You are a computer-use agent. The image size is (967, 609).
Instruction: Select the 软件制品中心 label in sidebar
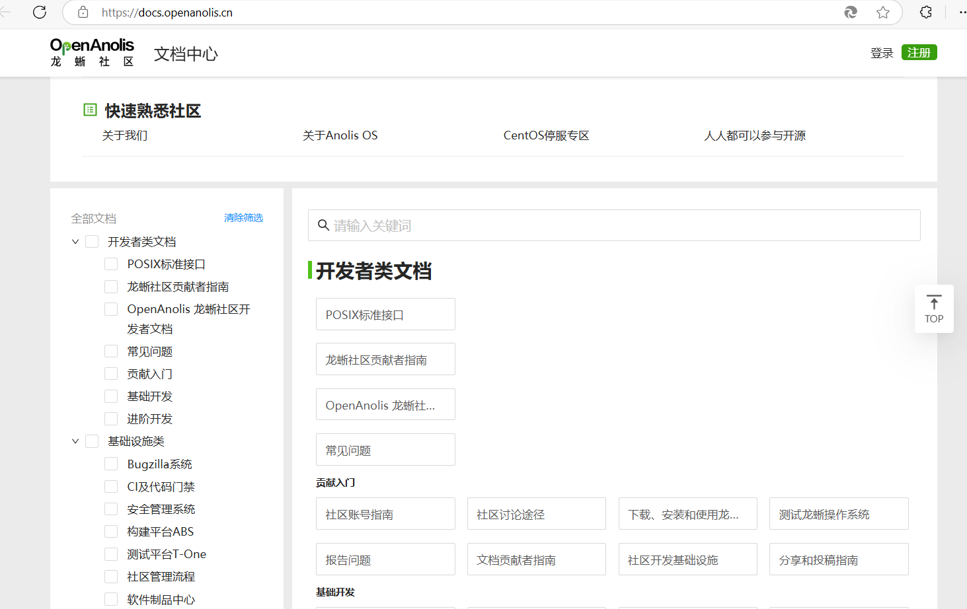[x=161, y=600]
